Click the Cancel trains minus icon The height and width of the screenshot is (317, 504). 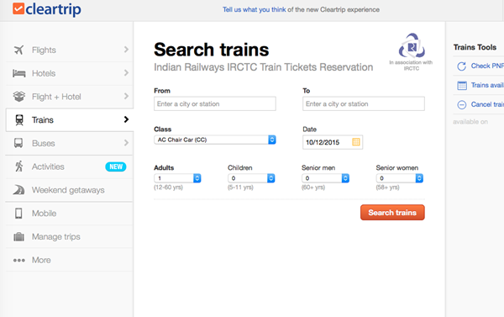(x=461, y=104)
